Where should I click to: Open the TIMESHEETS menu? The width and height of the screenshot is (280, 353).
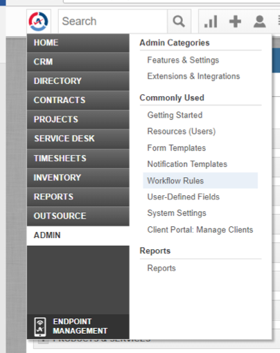[78, 159]
